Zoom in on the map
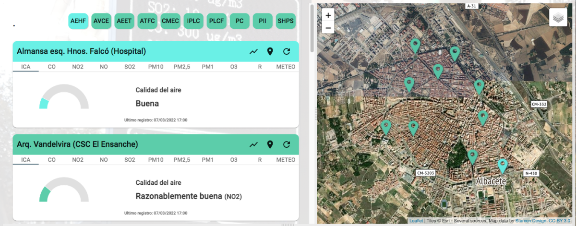 pos(328,15)
